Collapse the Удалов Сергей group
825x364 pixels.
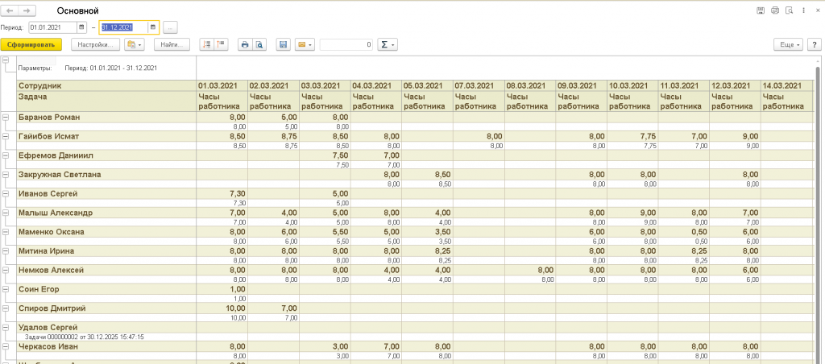pyautogui.click(x=6, y=327)
